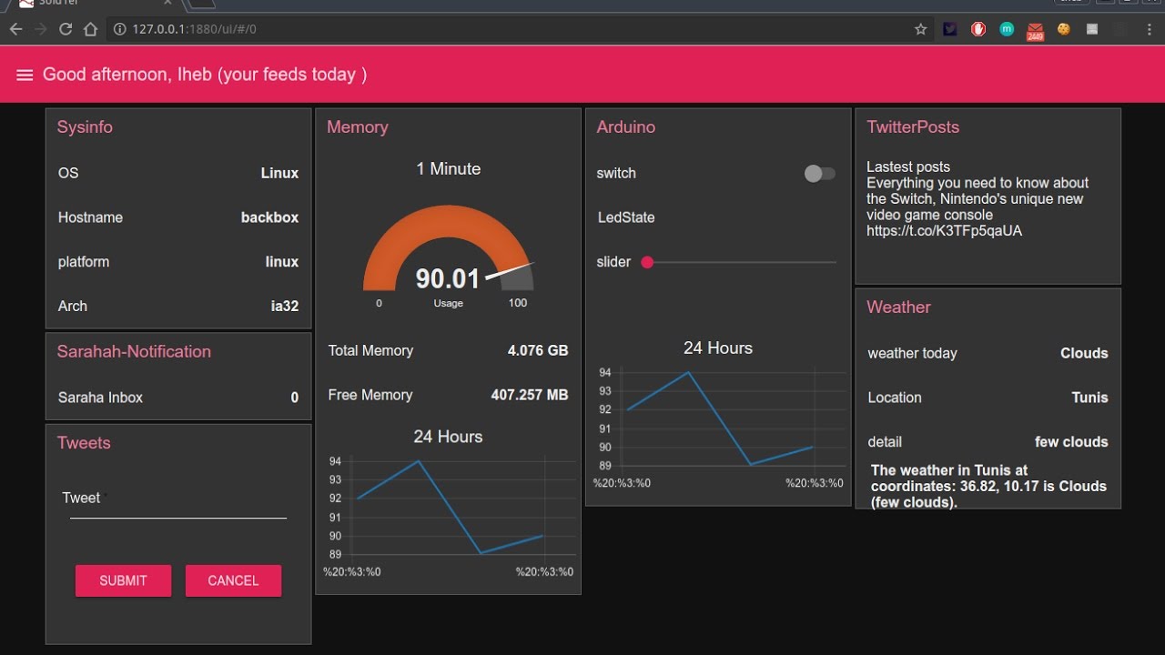Click the memory usage gauge
The image size is (1165, 655).
448,247
